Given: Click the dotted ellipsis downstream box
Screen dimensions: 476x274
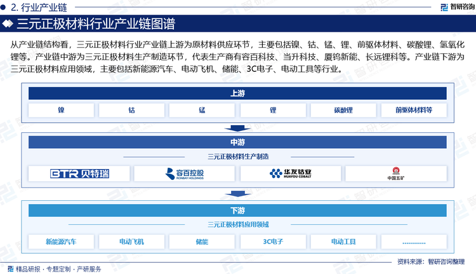Looking at the screenshot, I should click(414, 242).
